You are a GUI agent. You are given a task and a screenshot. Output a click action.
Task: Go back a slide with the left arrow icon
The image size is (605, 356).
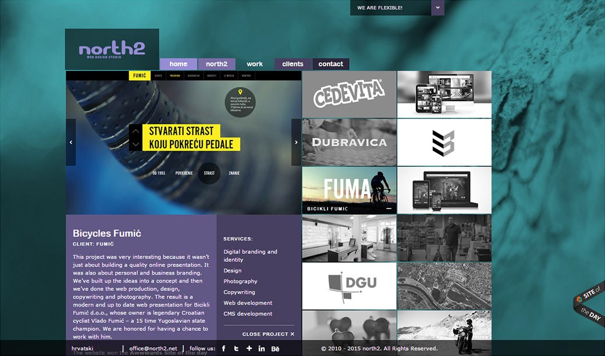coord(70,141)
